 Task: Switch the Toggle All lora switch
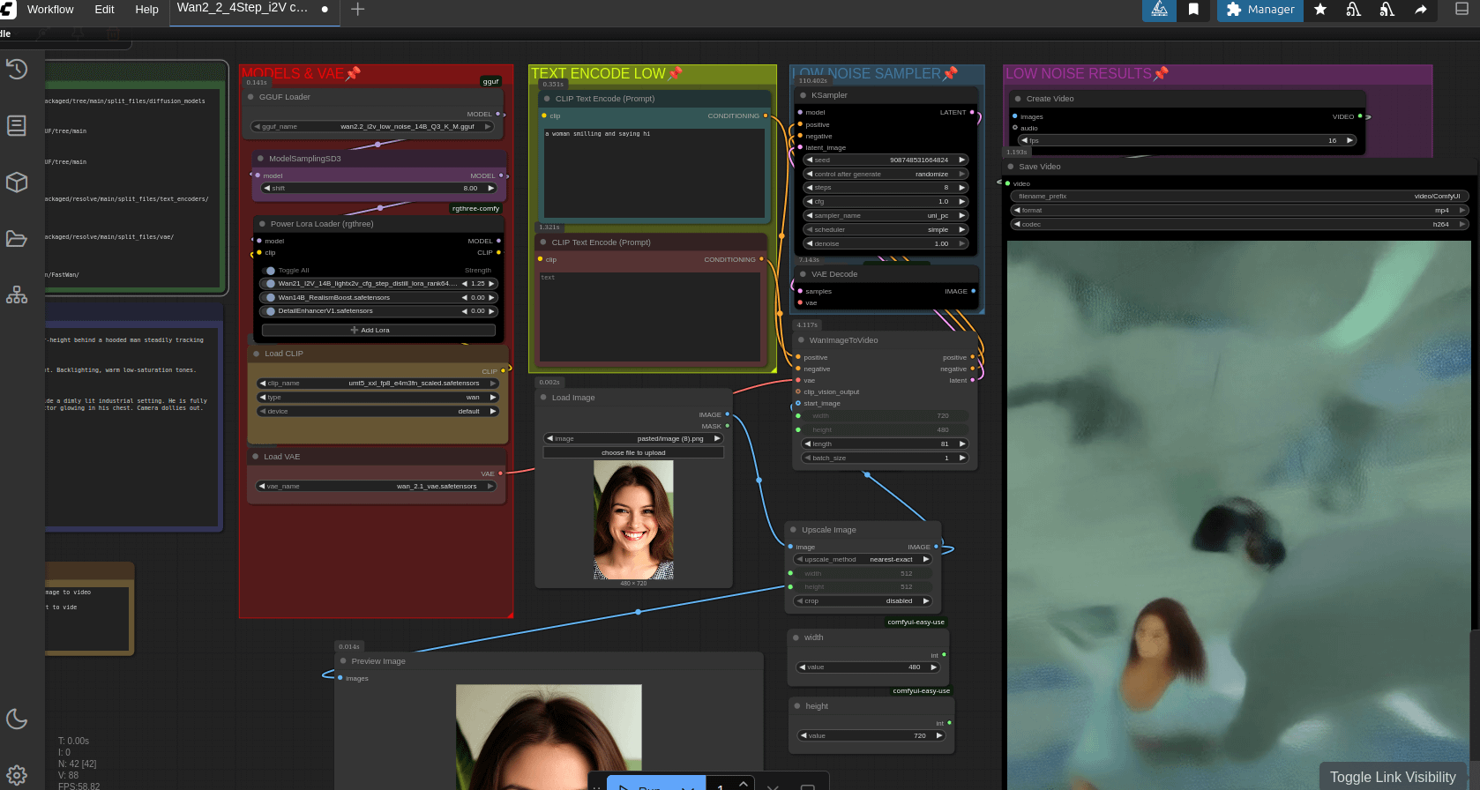(x=271, y=271)
